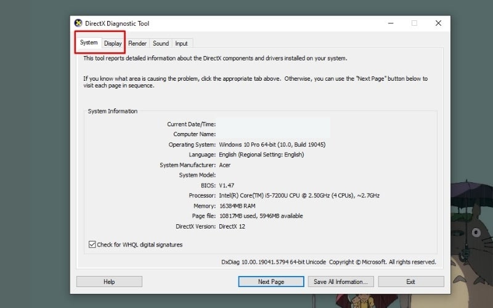Click the greyed-out maximize window icon

[x=414, y=23]
